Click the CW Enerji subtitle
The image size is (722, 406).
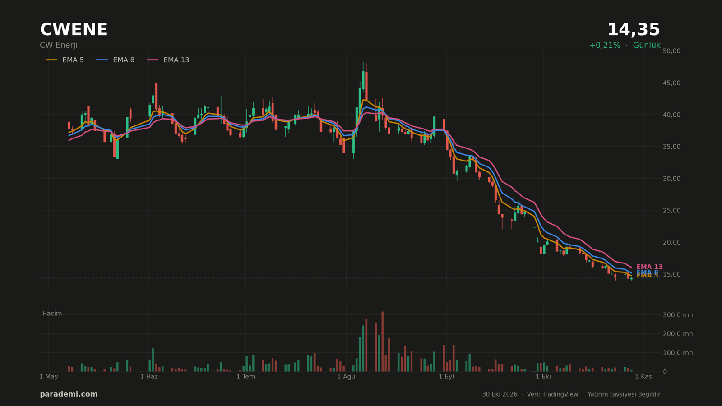(x=59, y=45)
